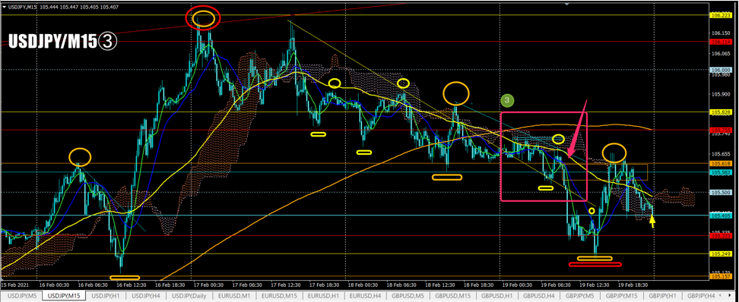Select the USDJPY,M15 chart tab

(64, 295)
